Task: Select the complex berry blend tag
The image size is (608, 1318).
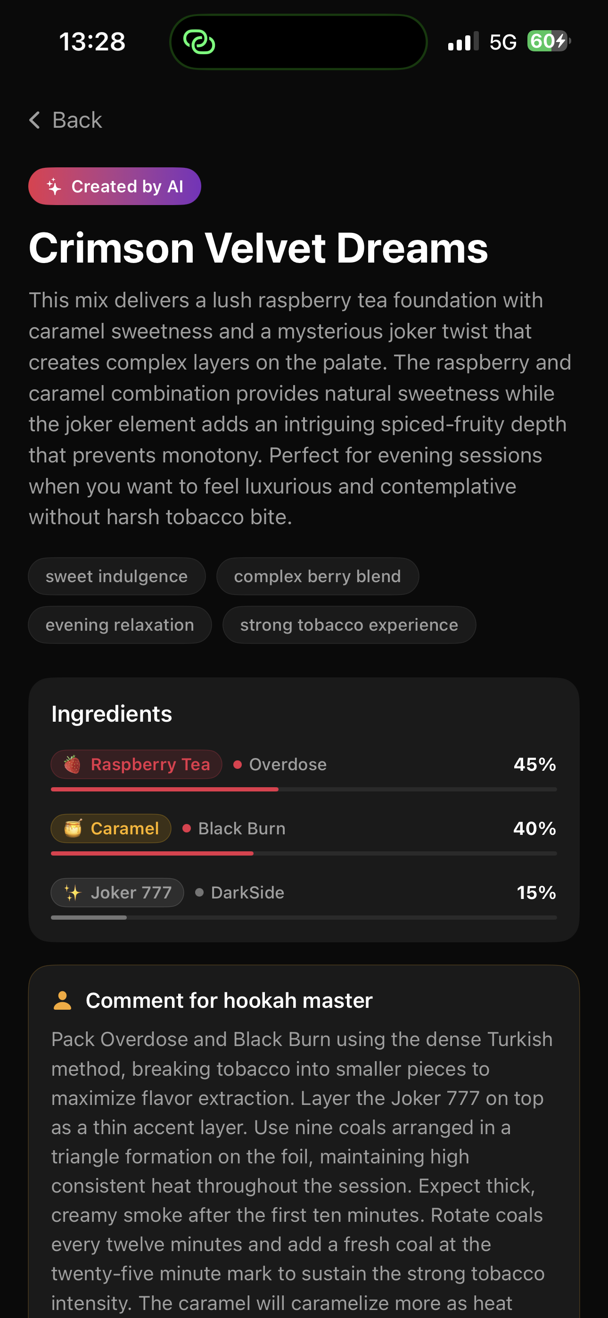Action: pos(317,576)
